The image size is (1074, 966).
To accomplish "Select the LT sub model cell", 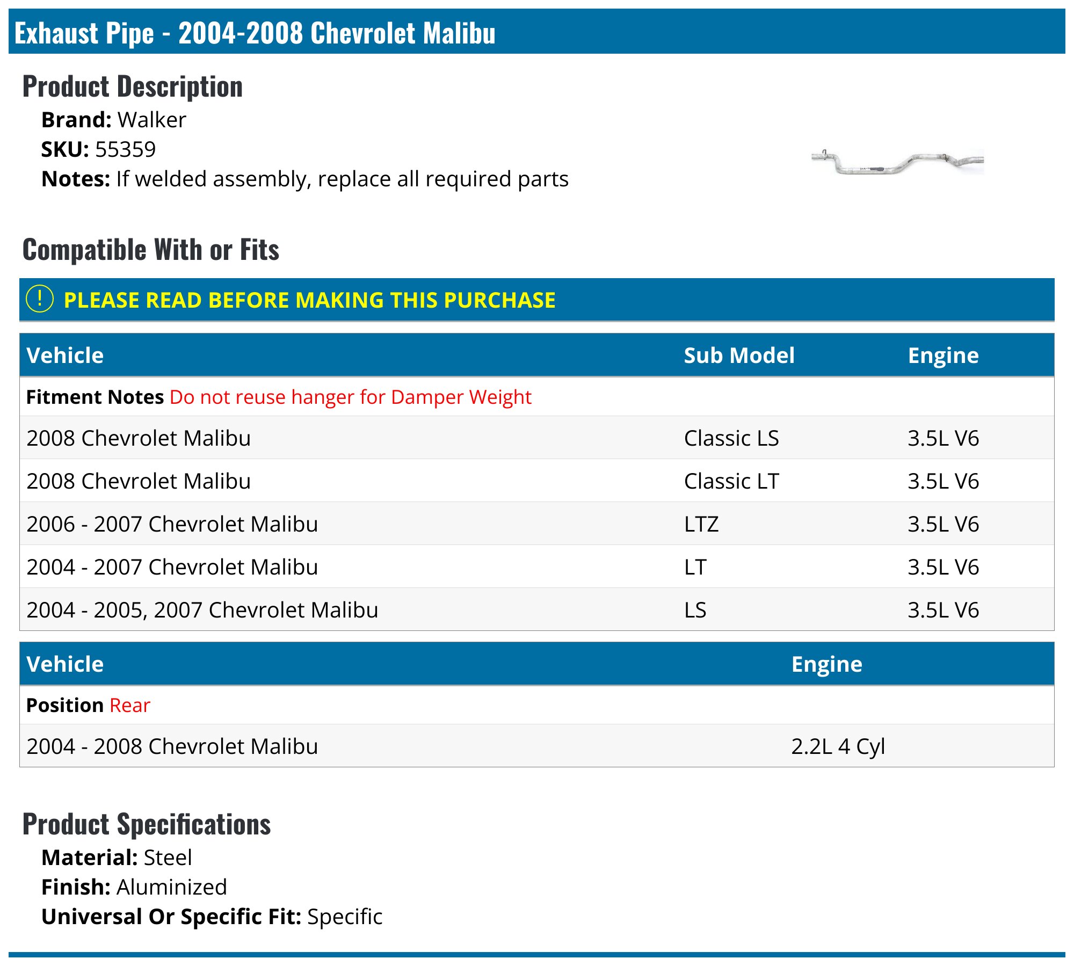I will tap(695, 567).
